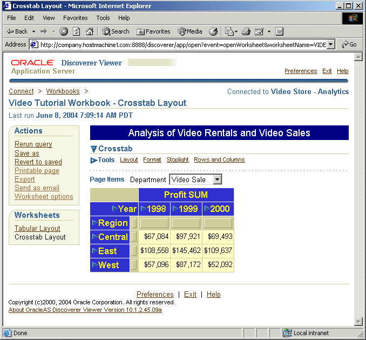Select Central 1998 value $67,084

point(156,236)
